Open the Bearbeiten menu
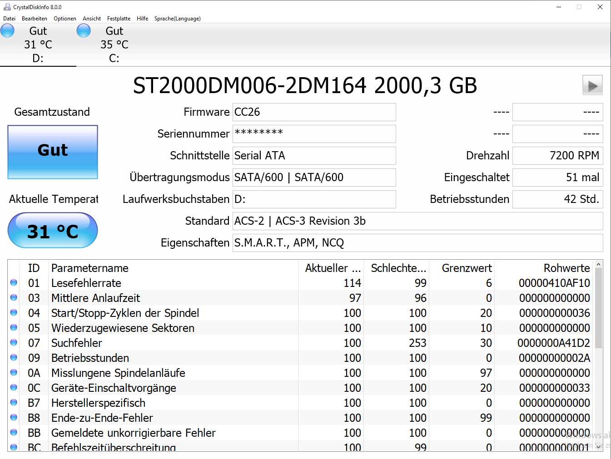611x459 pixels. coord(35,19)
